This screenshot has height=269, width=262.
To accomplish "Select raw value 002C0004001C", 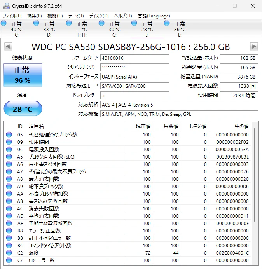I will coord(232,253).
